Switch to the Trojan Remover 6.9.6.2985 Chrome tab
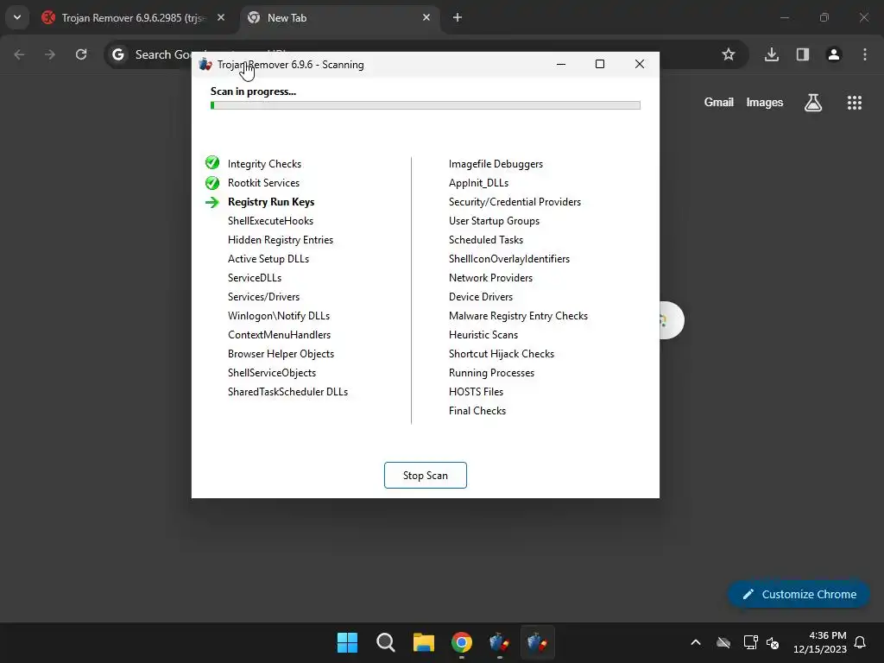This screenshot has width=884, height=663. pos(134,18)
